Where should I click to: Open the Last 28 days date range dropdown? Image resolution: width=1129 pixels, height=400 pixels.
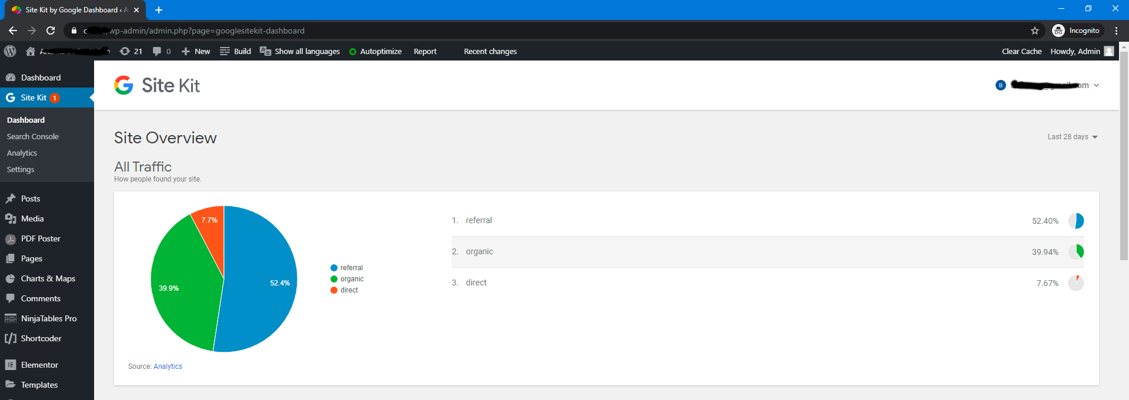tap(1073, 137)
